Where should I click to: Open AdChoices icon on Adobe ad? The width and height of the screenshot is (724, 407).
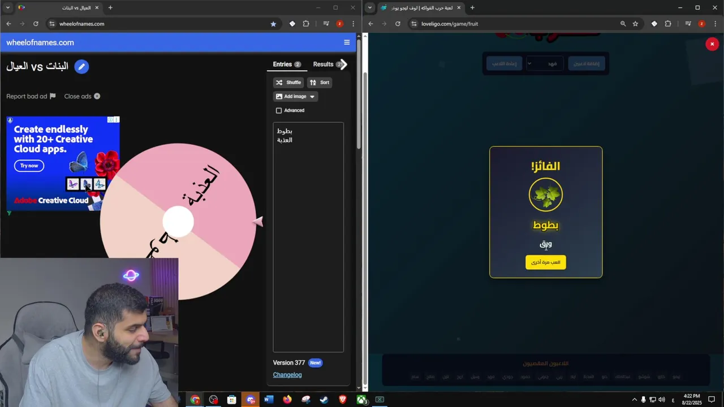(111, 119)
